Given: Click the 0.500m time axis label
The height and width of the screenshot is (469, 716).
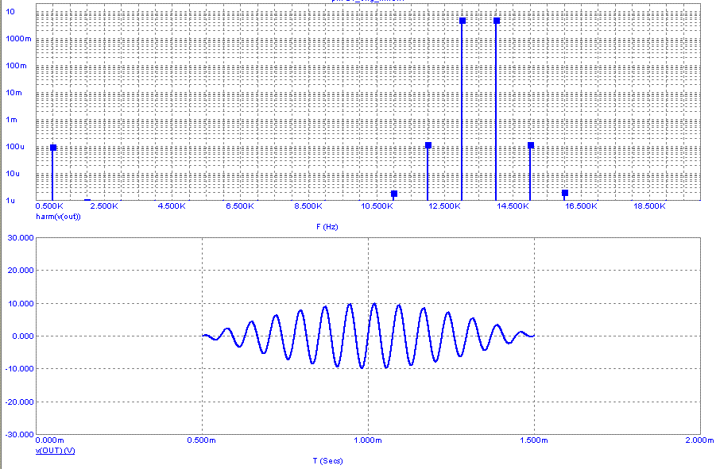Looking at the screenshot, I should 201,440.
